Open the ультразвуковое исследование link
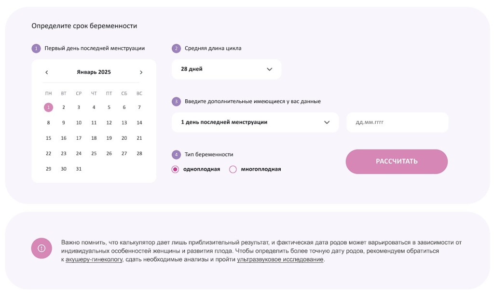 [280, 259]
